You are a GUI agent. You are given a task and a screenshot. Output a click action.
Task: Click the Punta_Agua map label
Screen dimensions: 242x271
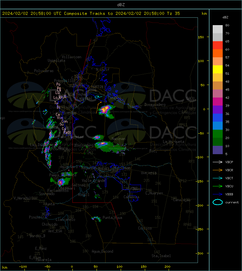click(112, 218)
